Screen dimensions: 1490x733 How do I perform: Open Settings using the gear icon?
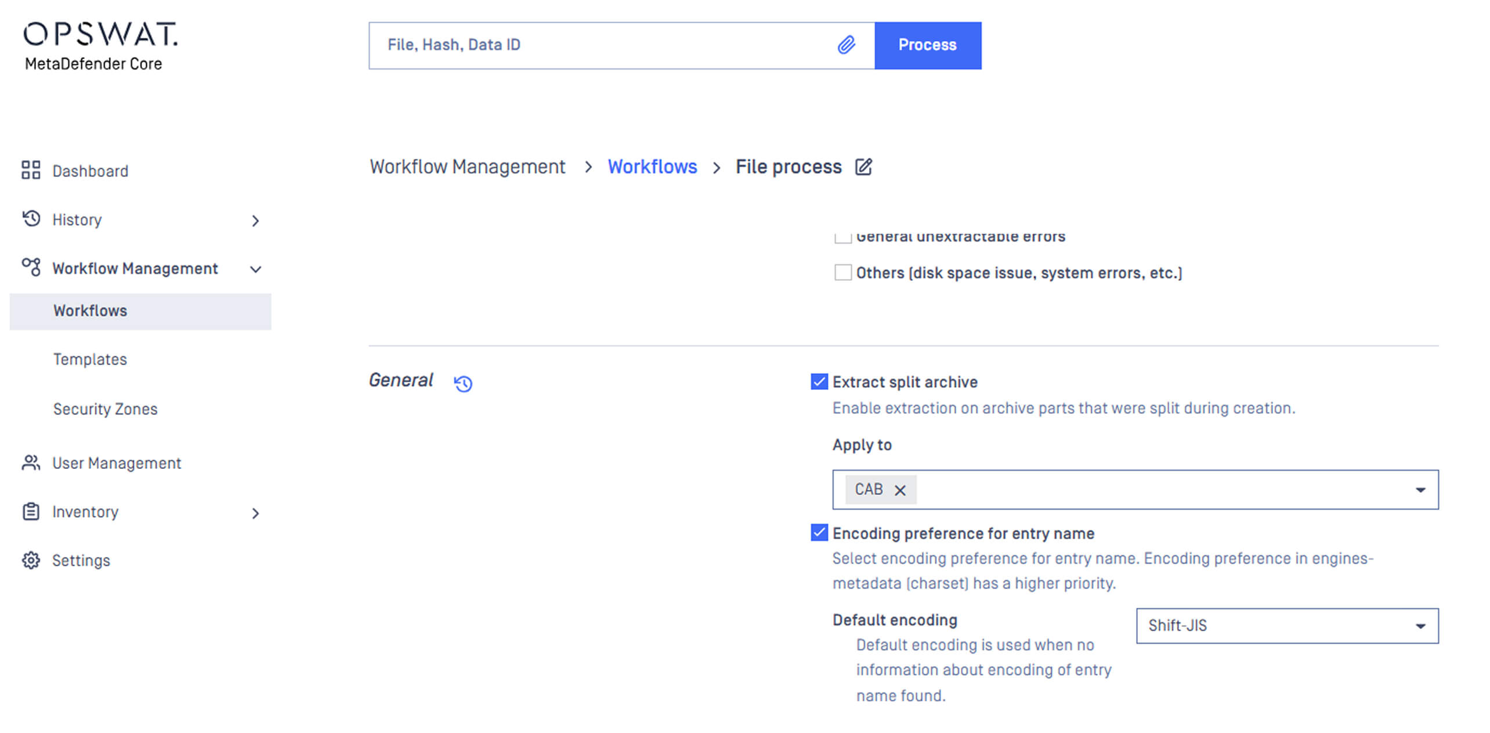31,559
